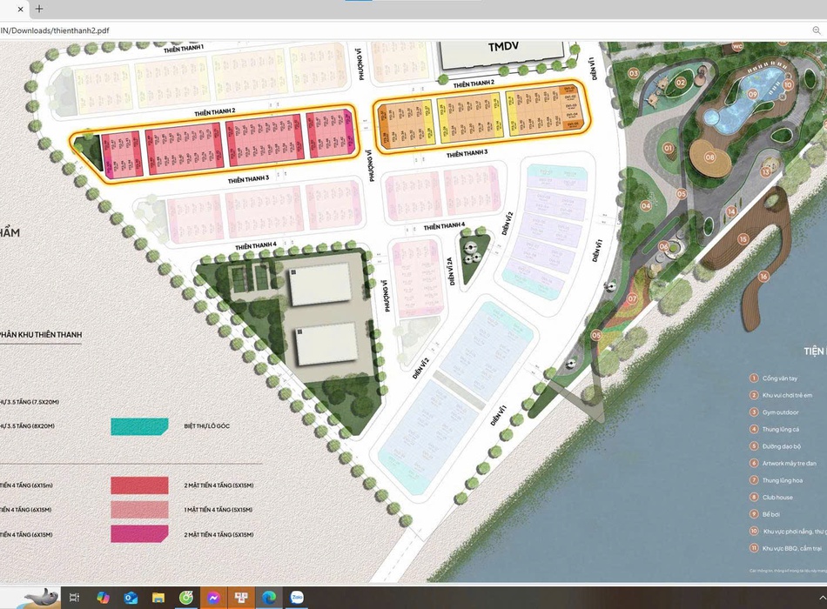Click the 'Thiên Thanh 3' street label
The width and height of the screenshot is (827, 609).
[248, 180]
